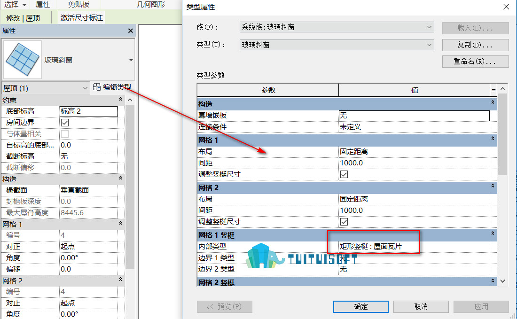Viewport: 517px width, 319px height.
Task: Click the 玻璃斜窗 type preview thumbnail
Action: point(23,60)
